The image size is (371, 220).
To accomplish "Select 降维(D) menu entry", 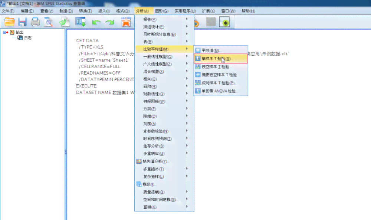I will 164,116.
